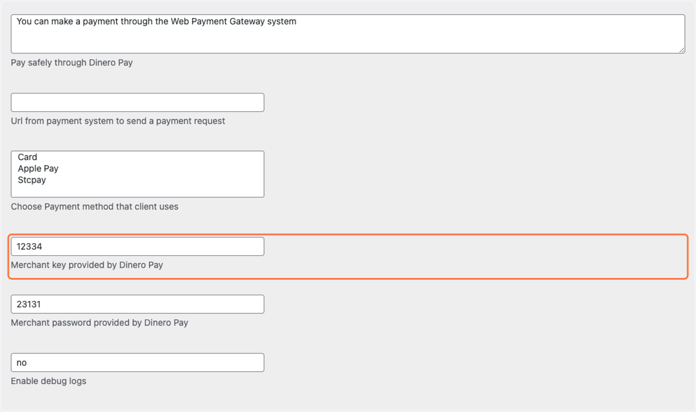Click the Merchant key field containing 12334

137,247
